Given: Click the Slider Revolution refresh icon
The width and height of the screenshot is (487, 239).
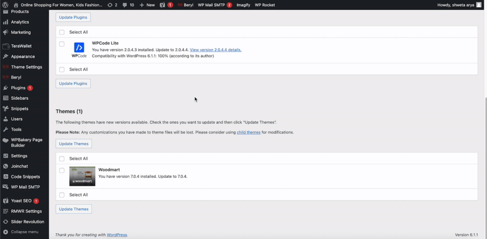Looking at the screenshot, I should 5,222.
